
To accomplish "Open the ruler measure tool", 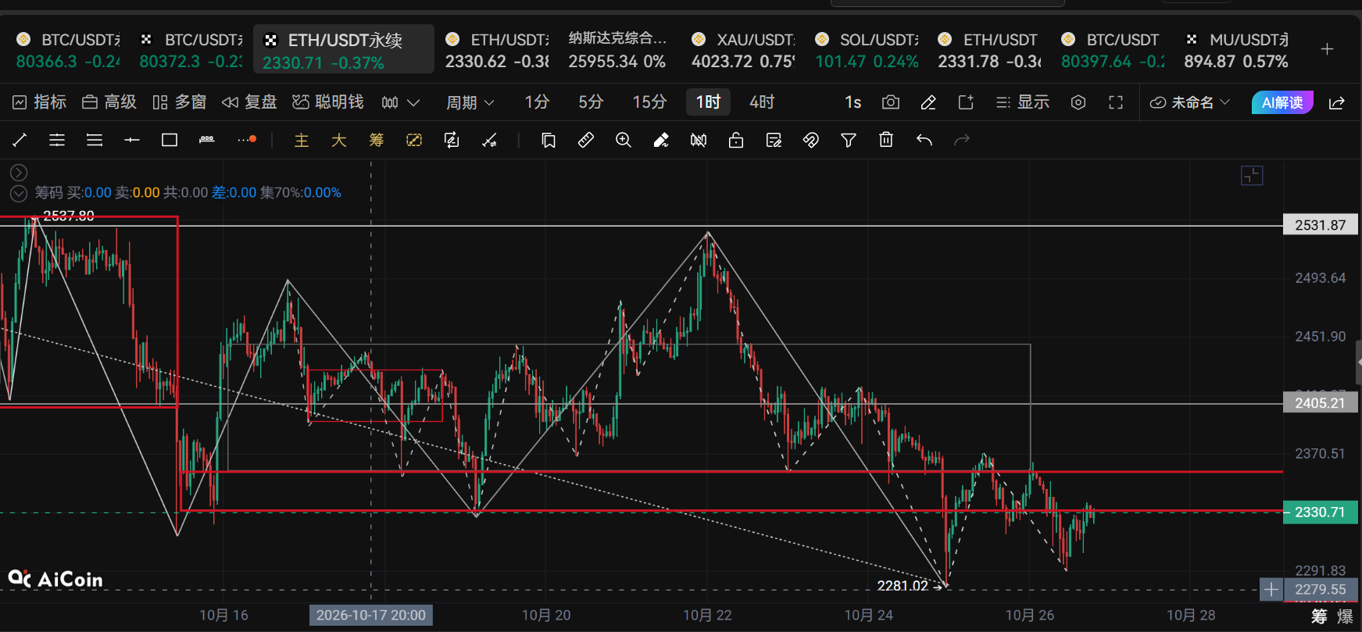I will point(586,140).
